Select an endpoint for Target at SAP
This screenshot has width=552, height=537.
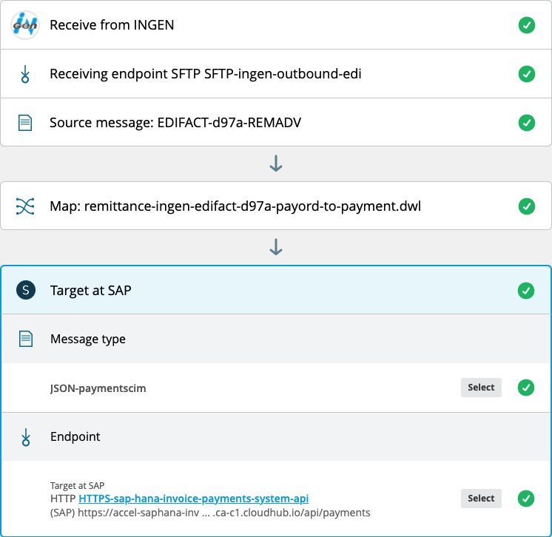pyautogui.click(x=481, y=499)
